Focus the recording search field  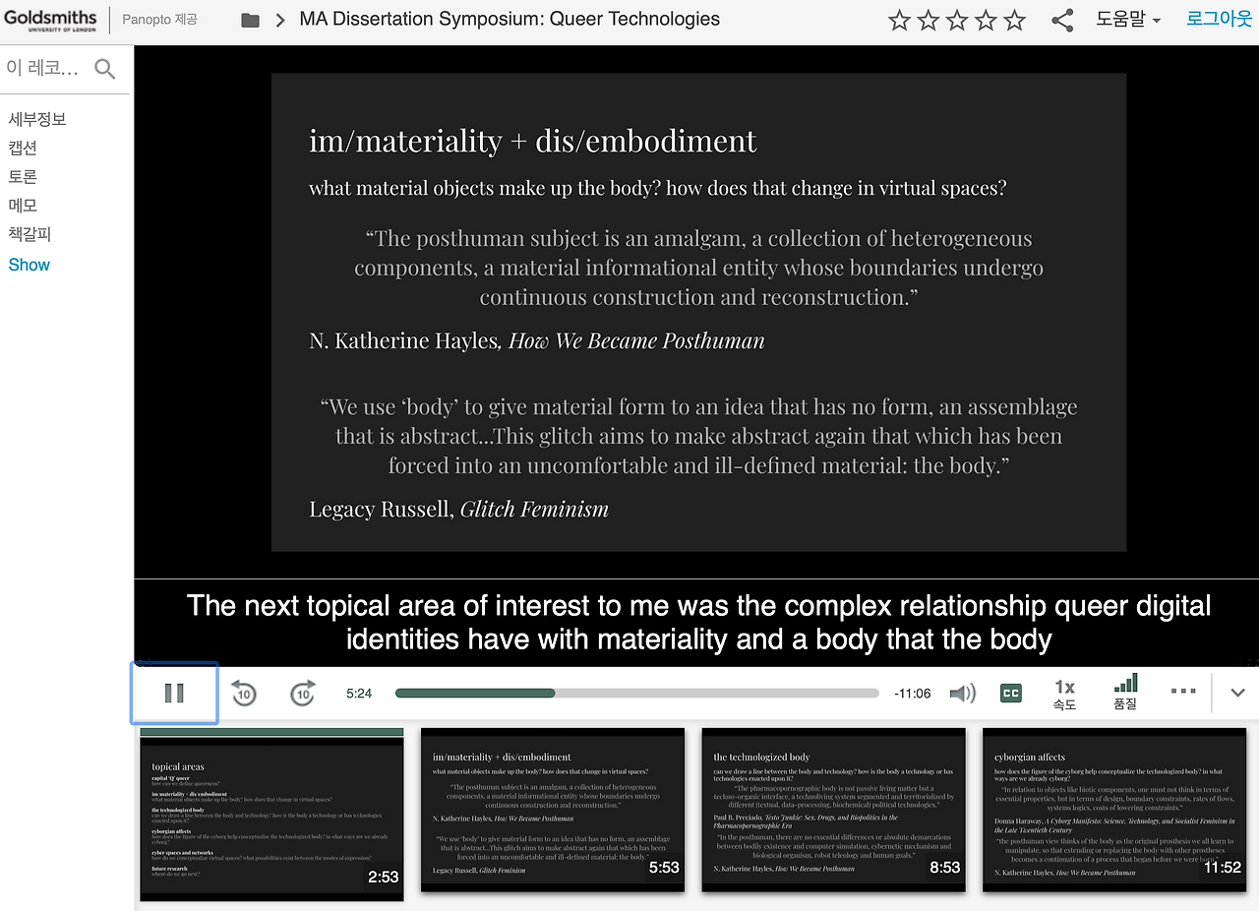(x=44, y=68)
